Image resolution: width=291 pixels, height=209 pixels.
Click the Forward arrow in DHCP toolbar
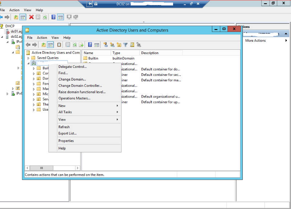[x=7, y=17]
